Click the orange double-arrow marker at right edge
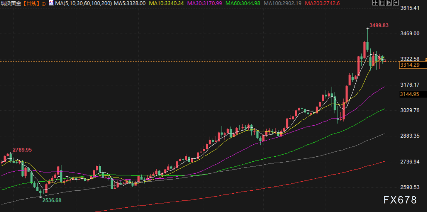Viewport: 427px width, 212px height. (425, 60)
